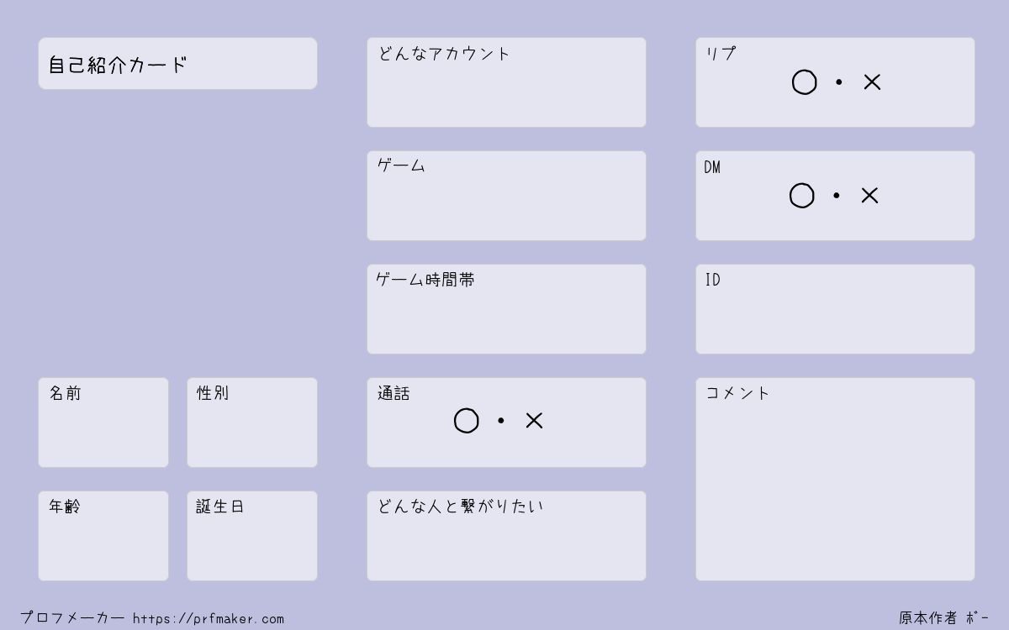Viewport: 1009px width, 630px height.
Task: Click the 性別 field box
Action: [x=252, y=423]
